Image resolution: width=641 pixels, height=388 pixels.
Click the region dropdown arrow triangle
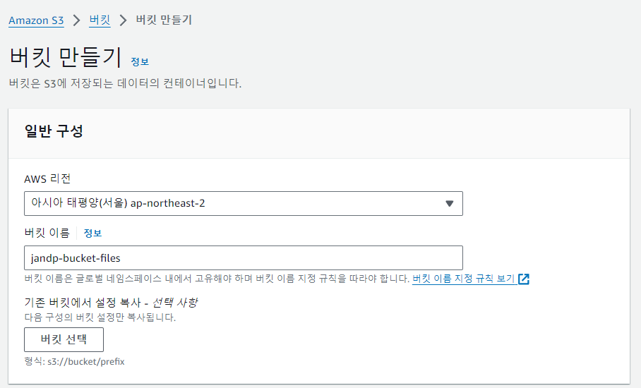click(x=449, y=203)
